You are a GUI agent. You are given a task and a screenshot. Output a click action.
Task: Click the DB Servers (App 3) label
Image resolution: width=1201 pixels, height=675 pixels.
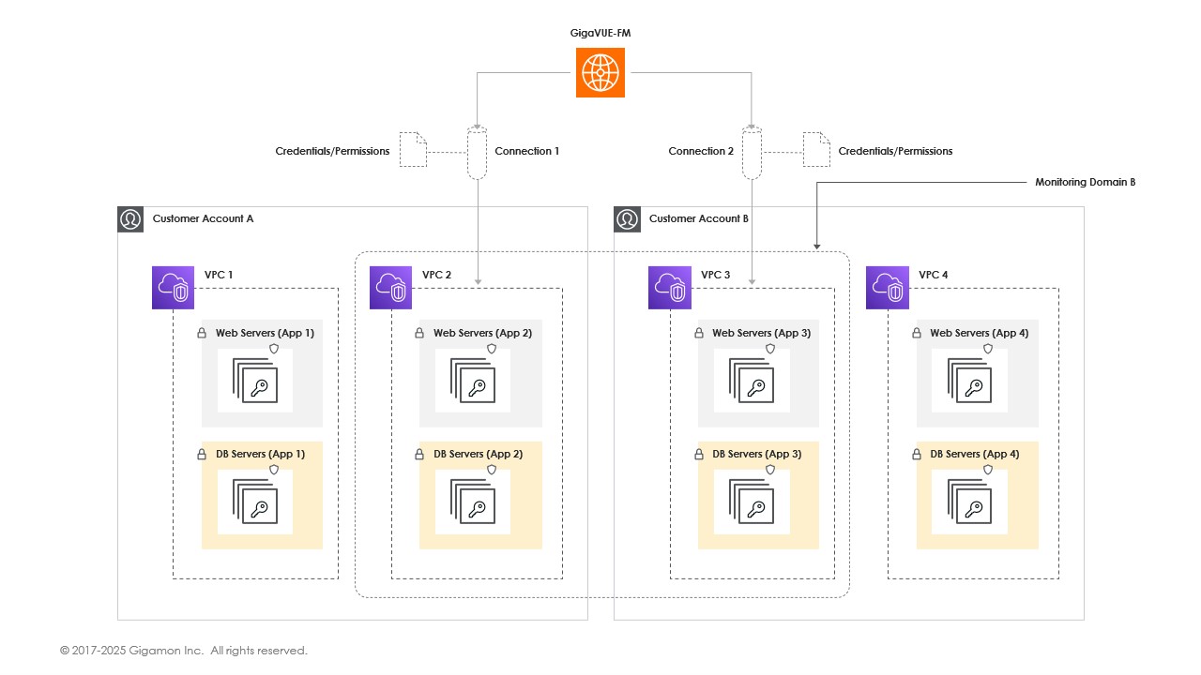point(756,455)
